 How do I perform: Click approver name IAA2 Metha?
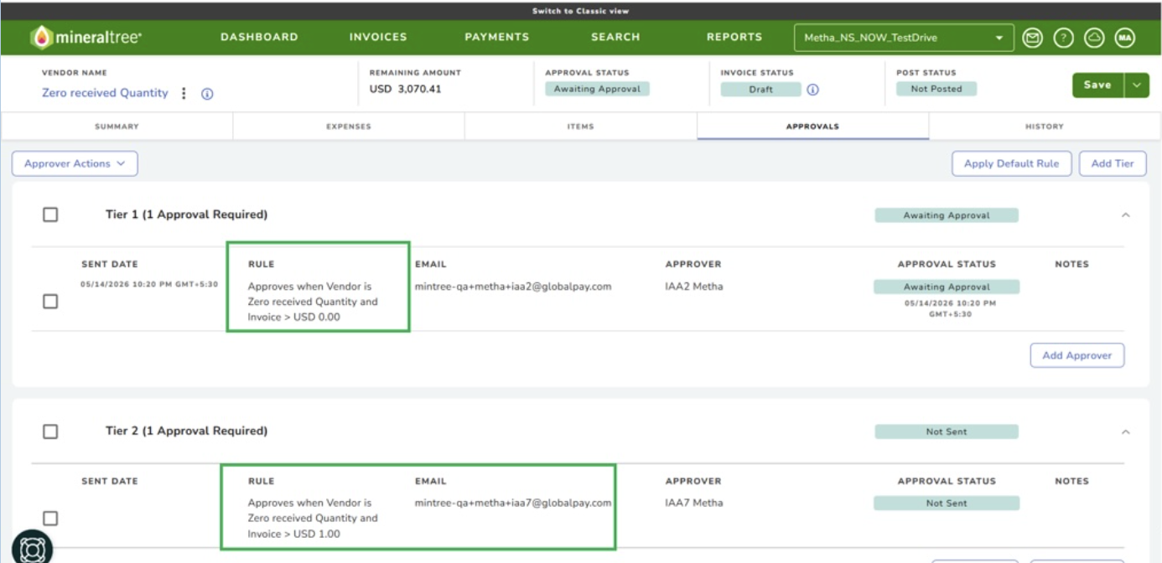tap(694, 287)
